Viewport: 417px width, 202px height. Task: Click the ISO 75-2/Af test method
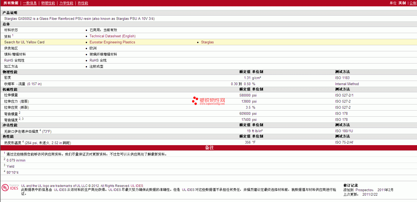coord(344,143)
